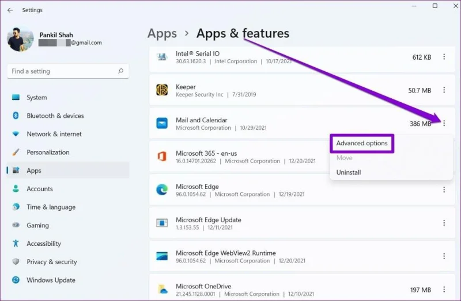461x301 pixels.
Task: Open Accessibility settings
Action: 68,243
